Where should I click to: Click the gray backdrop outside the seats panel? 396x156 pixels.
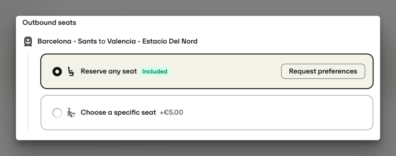[198, 8]
